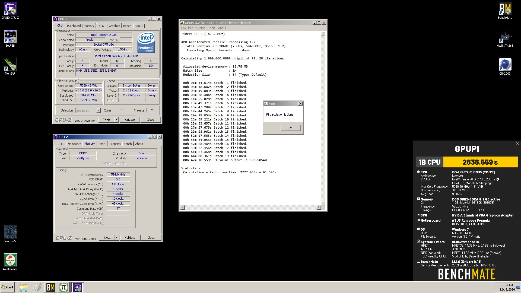Viewport: 521px width, 293px height.
Task: Click GPUPI horizontal scrollbar left arrow
Action: click(x=183, y=208)
